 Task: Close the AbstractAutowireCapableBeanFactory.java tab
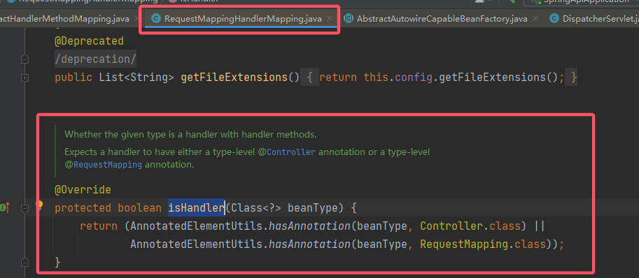535,18
